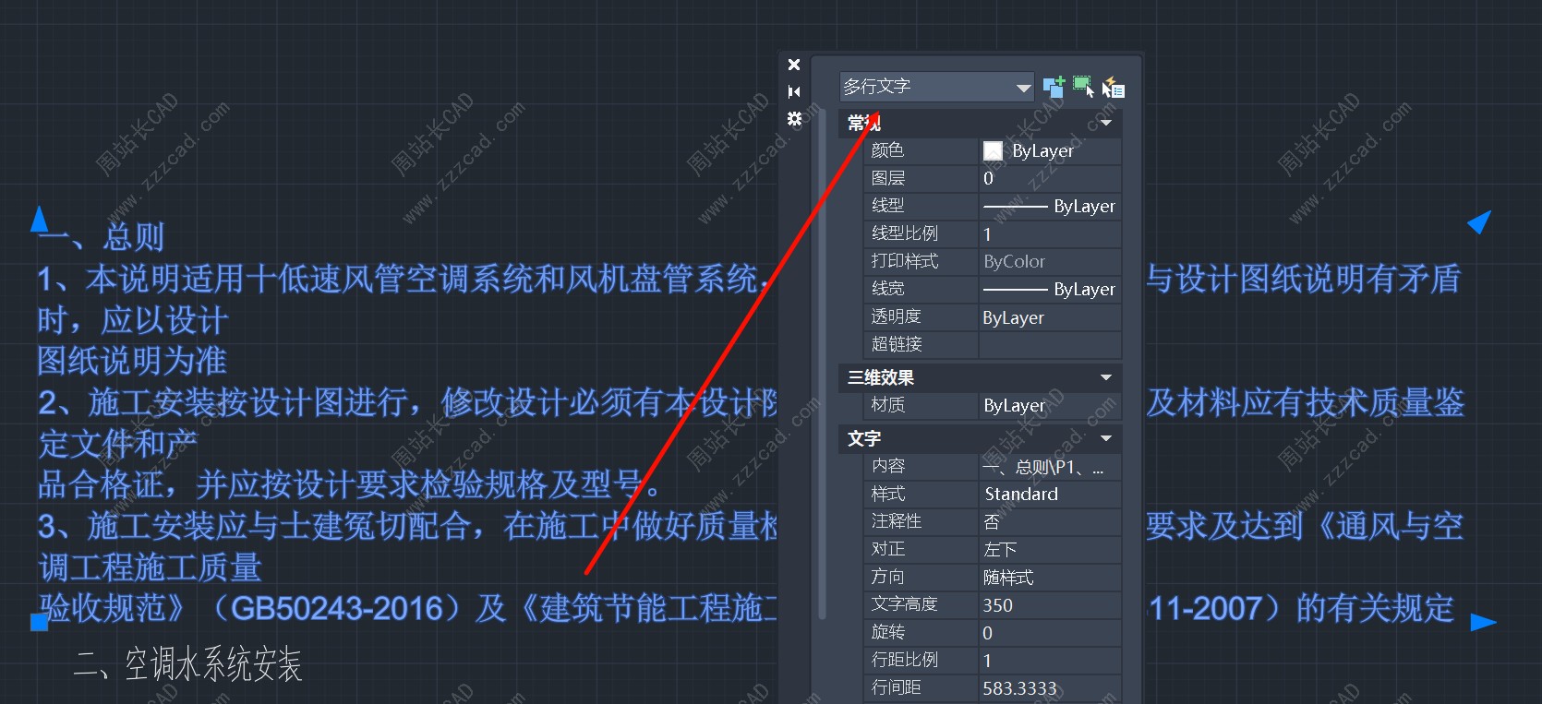Click the Select Objects icon

coord(1083,87)
